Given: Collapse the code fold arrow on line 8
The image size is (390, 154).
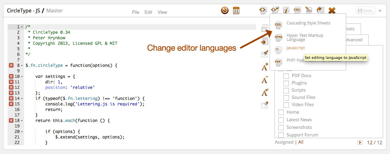Looking at the screenshot, I should click(22, 65).
